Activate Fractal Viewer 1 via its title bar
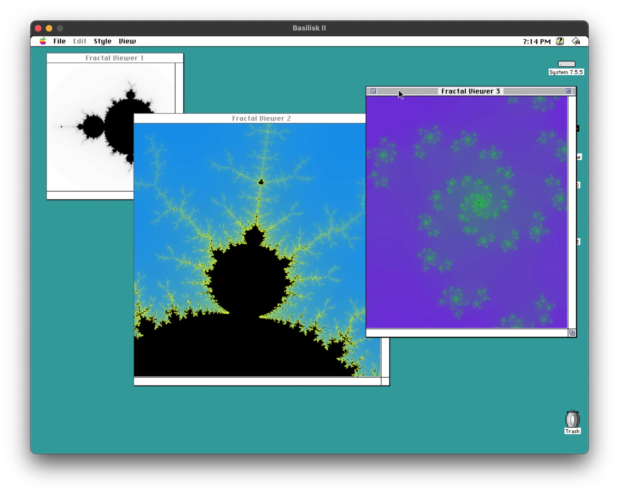The image size is (619, 494). [115, 58]
